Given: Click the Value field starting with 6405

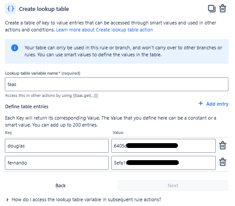Looking at the screenshot, I should [163, 146].
